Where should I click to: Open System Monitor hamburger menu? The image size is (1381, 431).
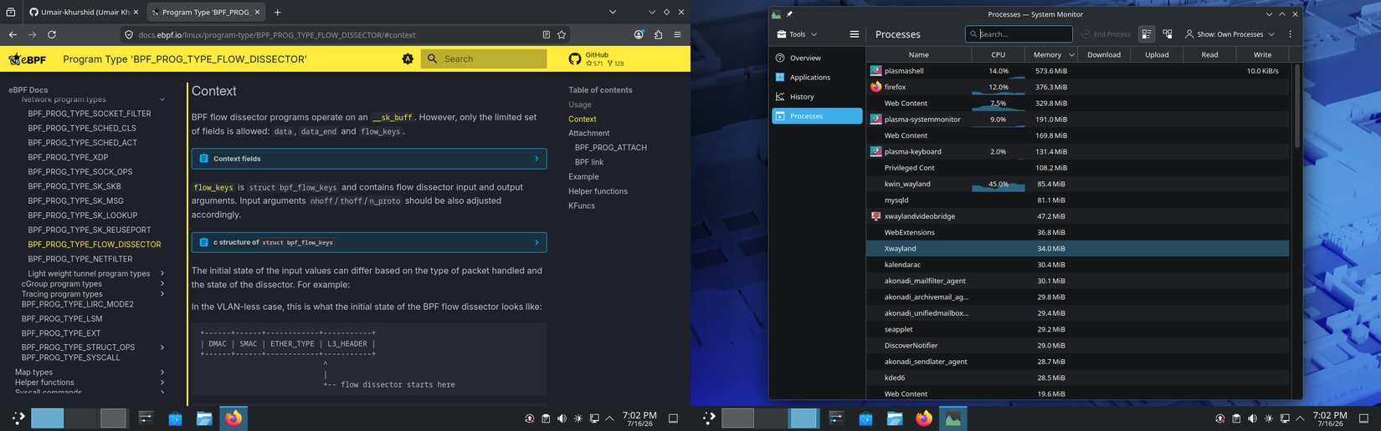[x=854, y=34]
